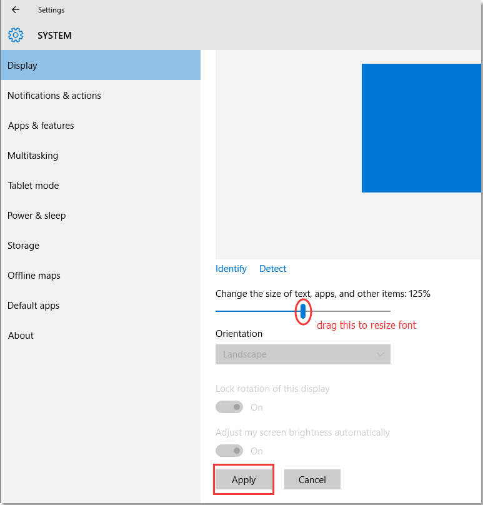Go to Multitasking settings
Image resolution: width=483 pixels, height=505 pixels.
coord(101,155)
